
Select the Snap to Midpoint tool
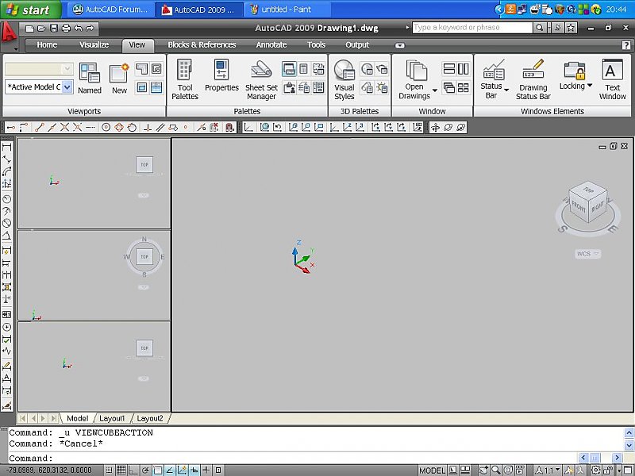(x=52, y=128)
